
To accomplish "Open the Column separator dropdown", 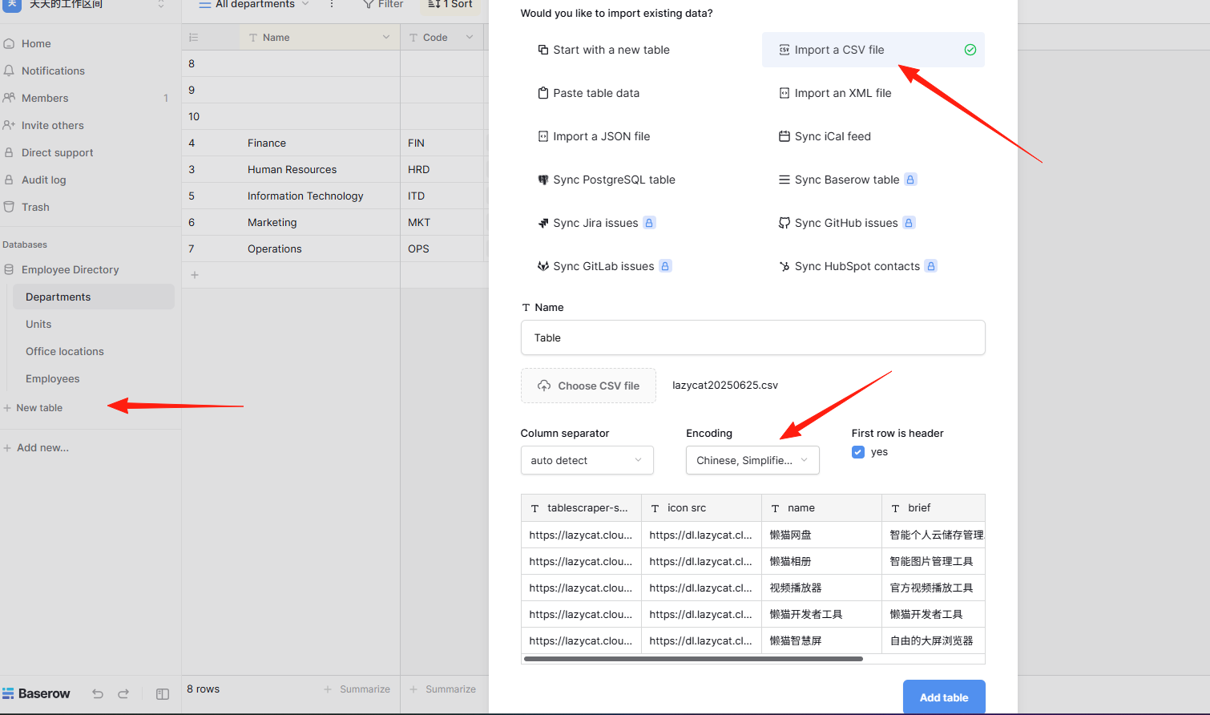I will (587, 460).
